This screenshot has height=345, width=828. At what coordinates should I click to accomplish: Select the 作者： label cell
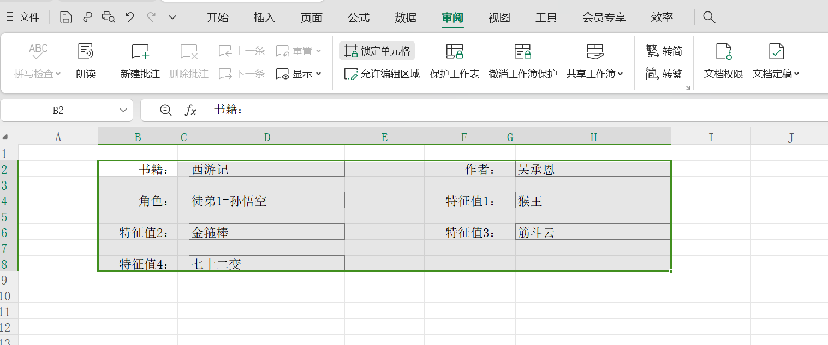pyautogui.click(x=464, y=170)
